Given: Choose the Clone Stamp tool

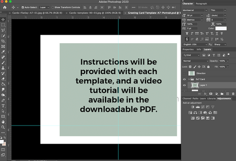Looking at the screenshot, I should click(x=3, y=68).
